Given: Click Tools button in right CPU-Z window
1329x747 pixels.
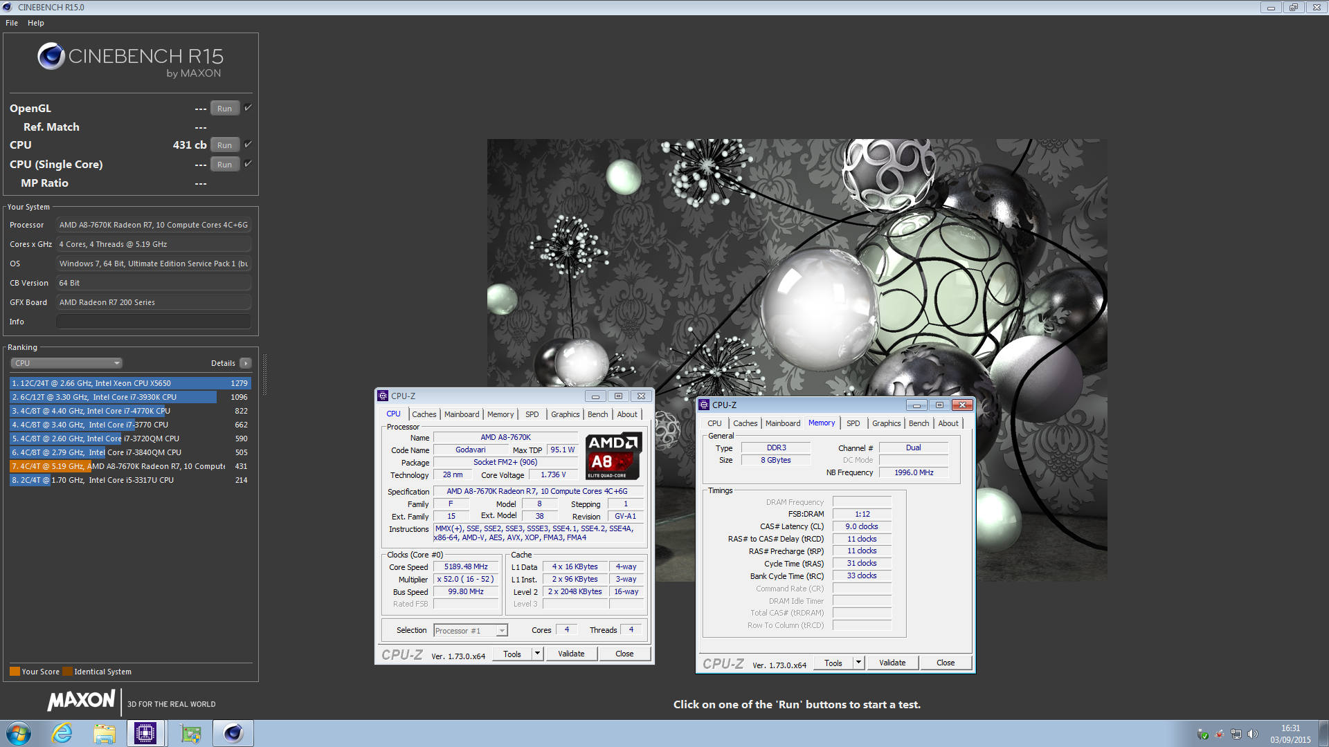Looking at the screenshot, I should (833, 663).
